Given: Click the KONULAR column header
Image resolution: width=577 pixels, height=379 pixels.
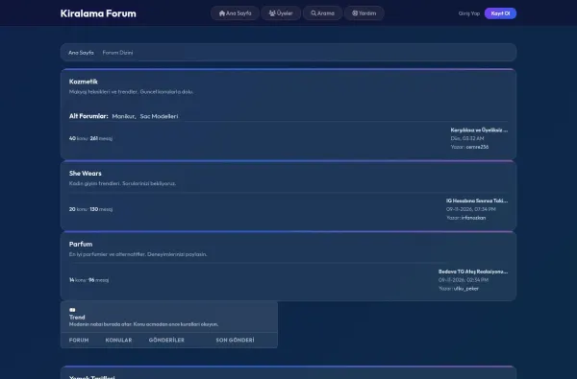Looking at the screenshot, I should click(118, 340).
